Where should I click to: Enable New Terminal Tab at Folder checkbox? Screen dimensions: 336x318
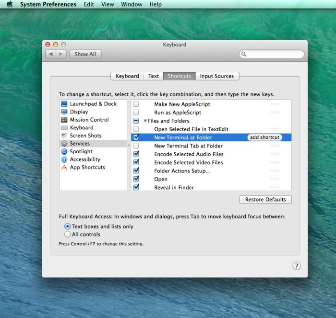(x=136, y=146)
